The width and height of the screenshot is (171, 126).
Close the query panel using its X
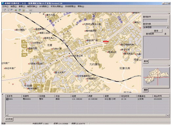point(169,13)
